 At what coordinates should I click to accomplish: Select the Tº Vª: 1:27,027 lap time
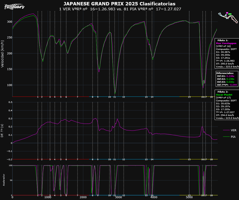(x=225, y=112)
